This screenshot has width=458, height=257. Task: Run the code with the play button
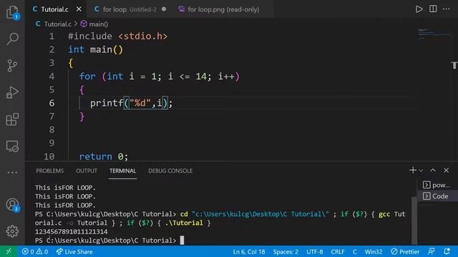click(419, 9)
